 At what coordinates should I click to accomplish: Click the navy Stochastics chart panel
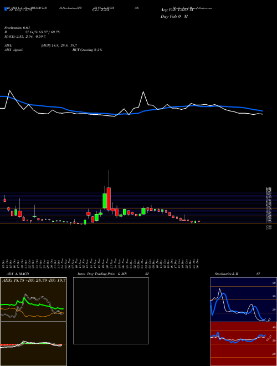[x=243, y=299]
